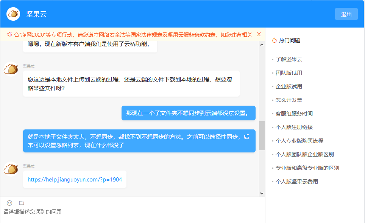
Task: Open hot question 企业版试用
Action: pos(289,86)
